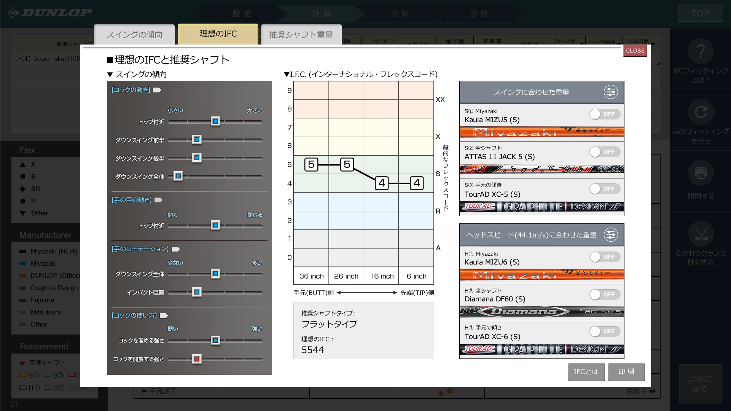Toggle TourAD XC-6 (S) switch
The image size is (731, 411).
coord(605,331)
